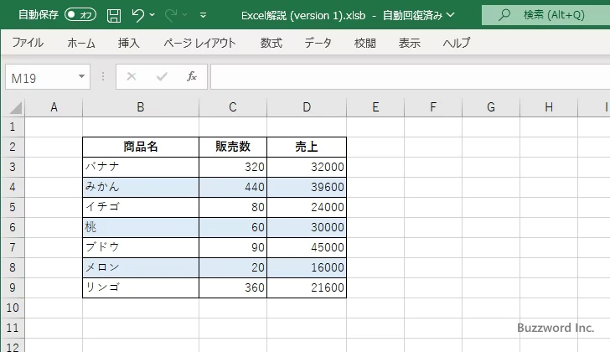Open the Undo history dropdown arrow
Viewport: 610px width, 352px height.
click(152, 15)
